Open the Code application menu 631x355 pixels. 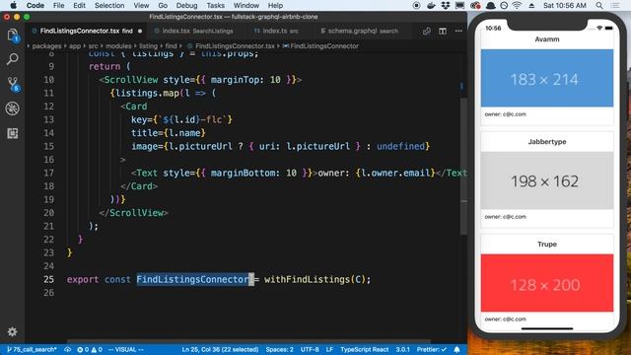coord(35,6)
